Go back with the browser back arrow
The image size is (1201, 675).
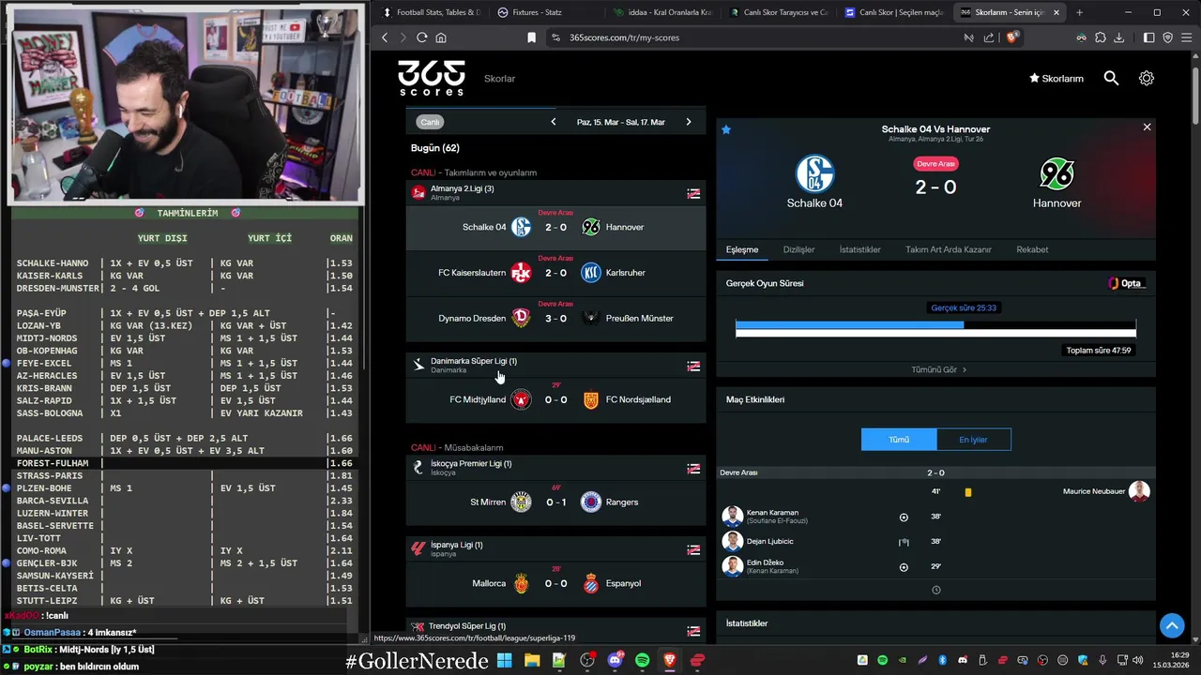point(385,37)
